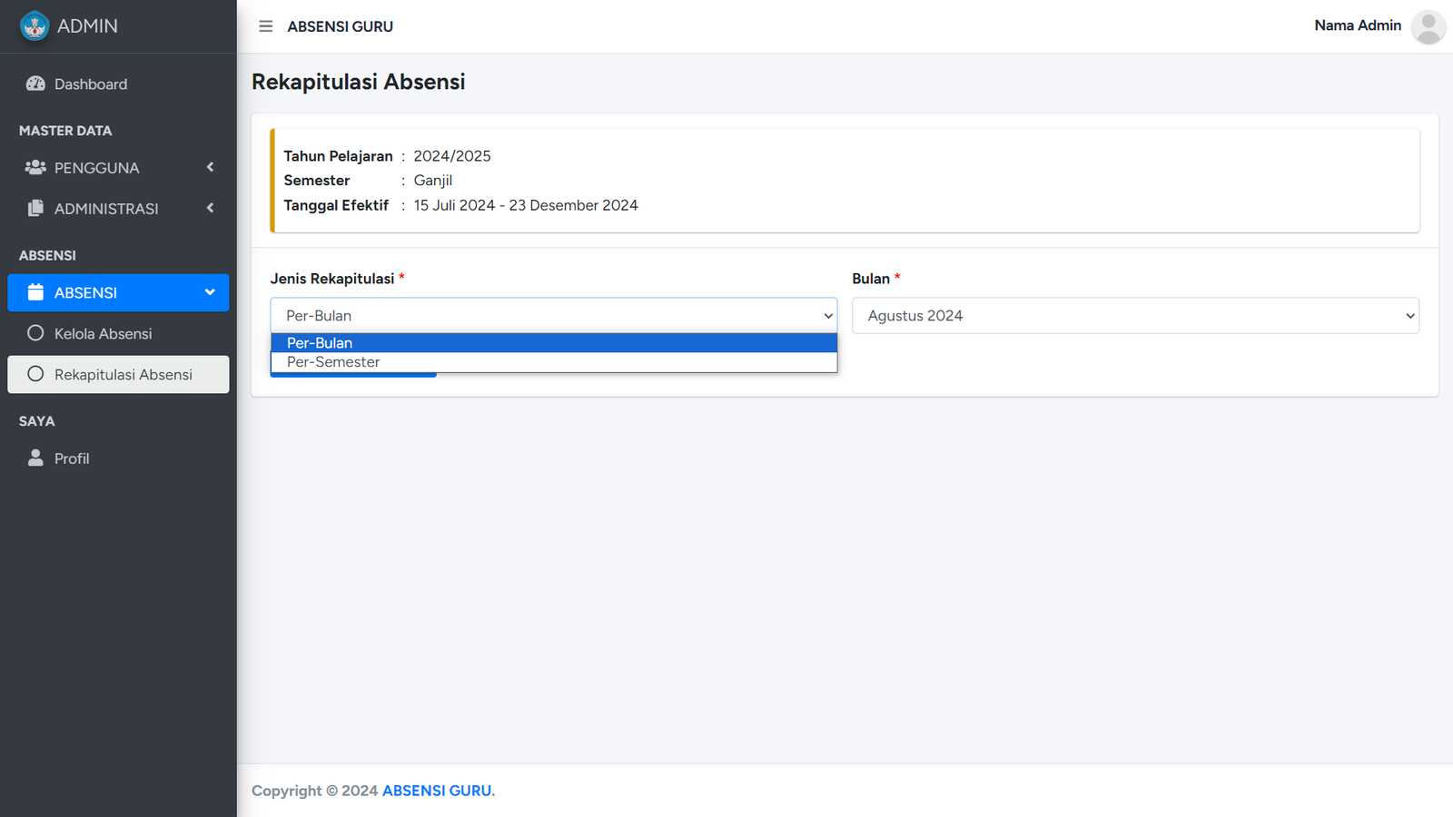Image resolution: width=1453 pixels, height=817 pixels.
Task: Click the ABSENSI GURU header title
Action: 340,26
